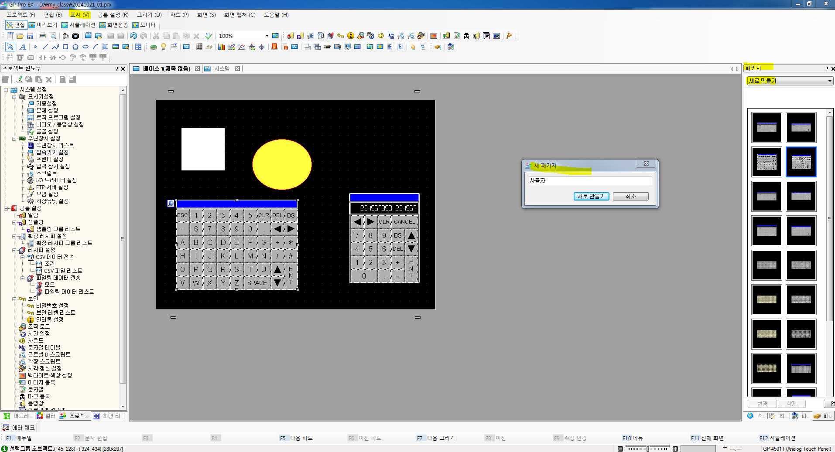Click F5 다음 파트 function key button
The height and width of the screenshot is (452, 835).
click(296, 438)
